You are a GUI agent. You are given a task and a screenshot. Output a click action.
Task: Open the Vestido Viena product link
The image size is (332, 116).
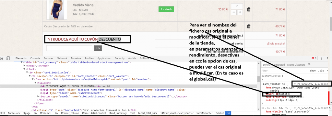point(83,5)
